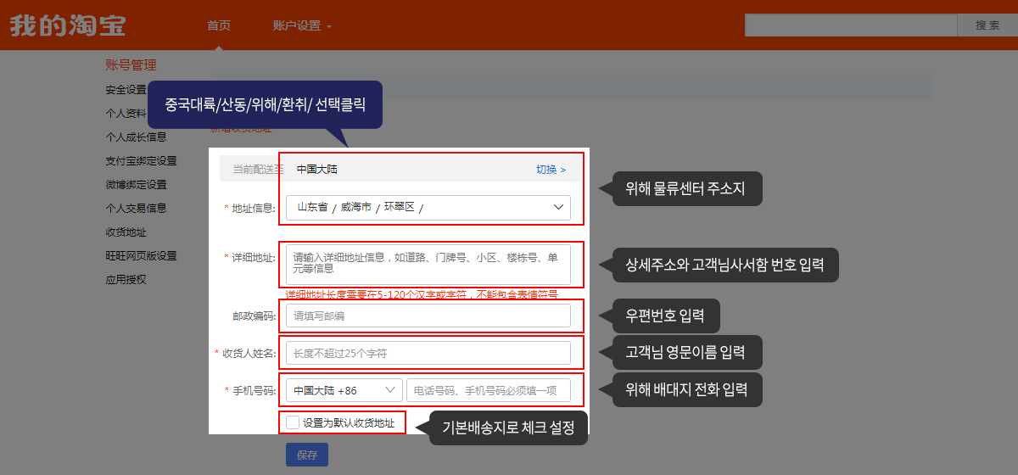Click the 保存 button
The height and width of the screenshot is (475, 1018).
(x=307, y=455)
